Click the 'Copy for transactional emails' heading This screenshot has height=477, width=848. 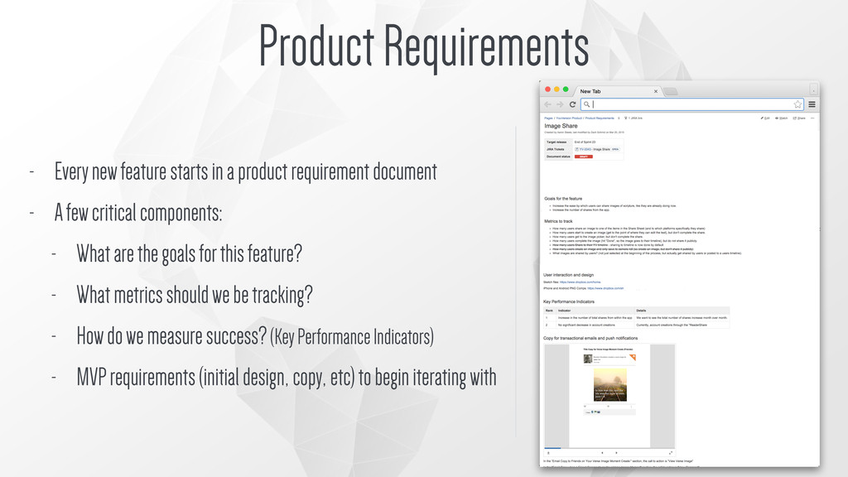[x=590, y=338]
